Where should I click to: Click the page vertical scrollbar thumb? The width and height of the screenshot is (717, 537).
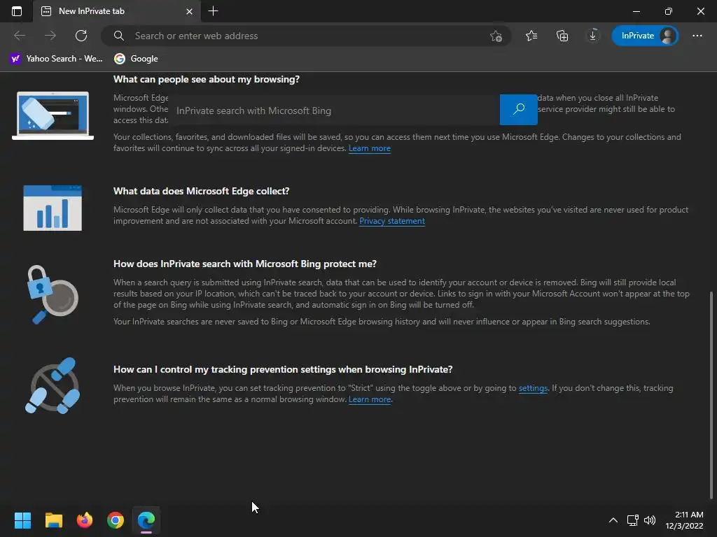point(711,395)
